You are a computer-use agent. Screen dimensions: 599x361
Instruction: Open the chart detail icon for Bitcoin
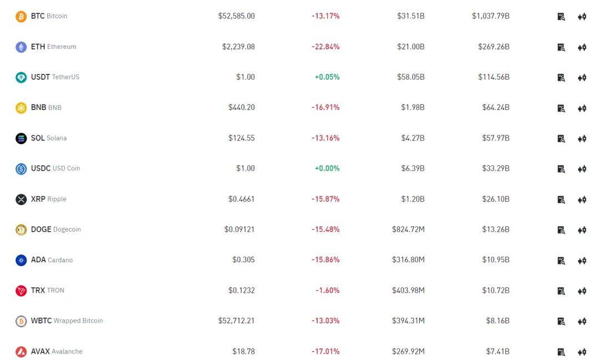pyautogui.click(x=561, y=17)
